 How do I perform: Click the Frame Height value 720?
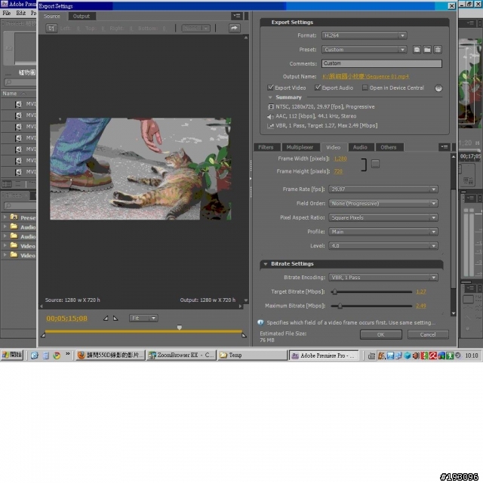[x=338, y=171]
